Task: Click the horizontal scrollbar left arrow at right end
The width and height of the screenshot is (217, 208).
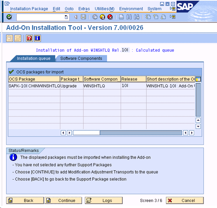Action: point(185,133)
